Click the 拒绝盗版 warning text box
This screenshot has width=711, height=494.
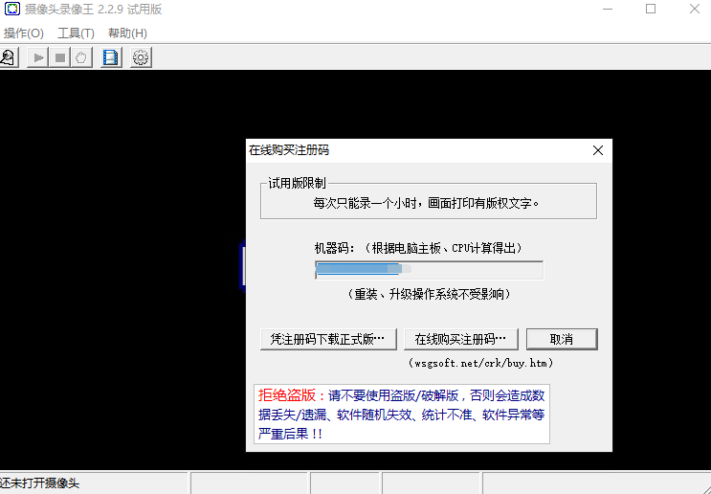click(x=402, y=415)
